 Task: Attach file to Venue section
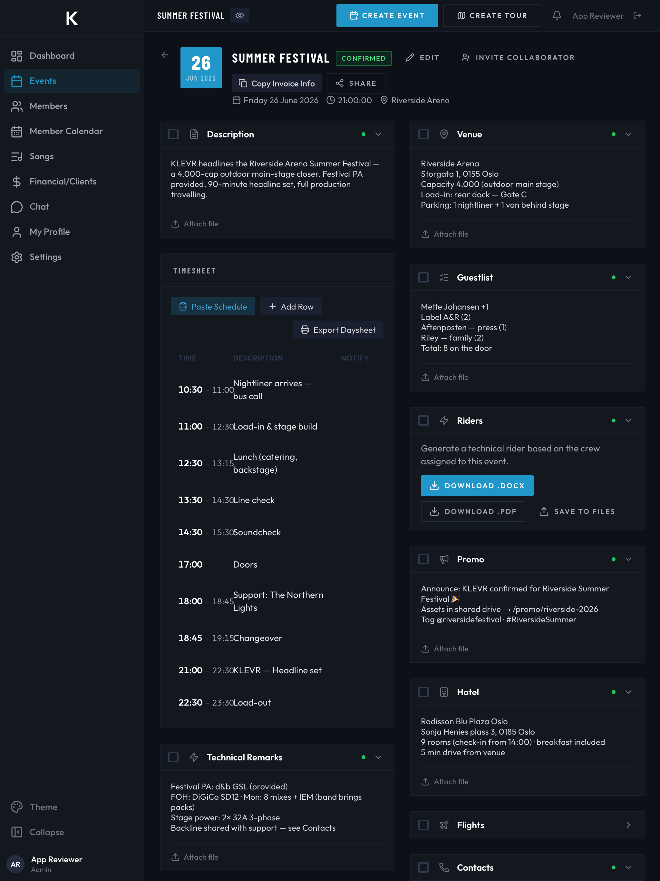pos(445,234)
